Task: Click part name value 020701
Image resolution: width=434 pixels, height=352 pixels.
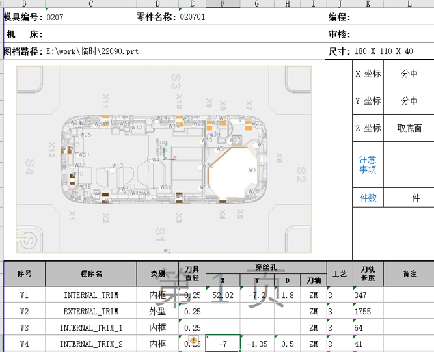Action: pos(193,17)
